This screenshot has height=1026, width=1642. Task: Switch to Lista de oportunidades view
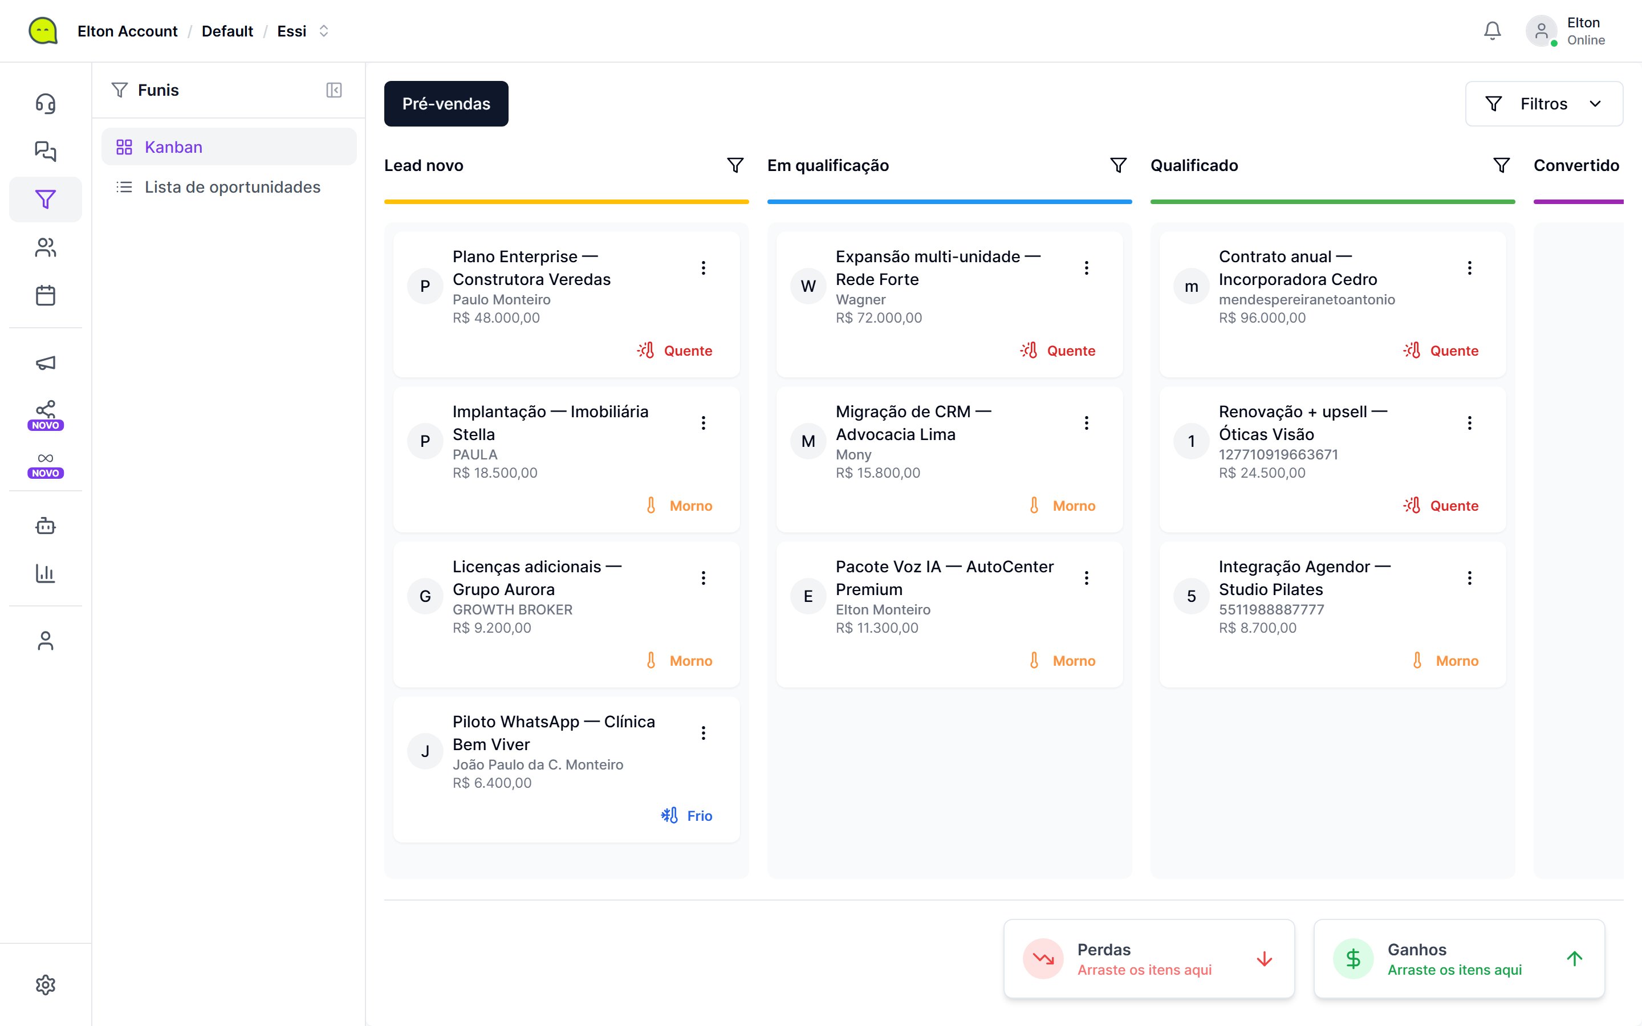[229, 186]
